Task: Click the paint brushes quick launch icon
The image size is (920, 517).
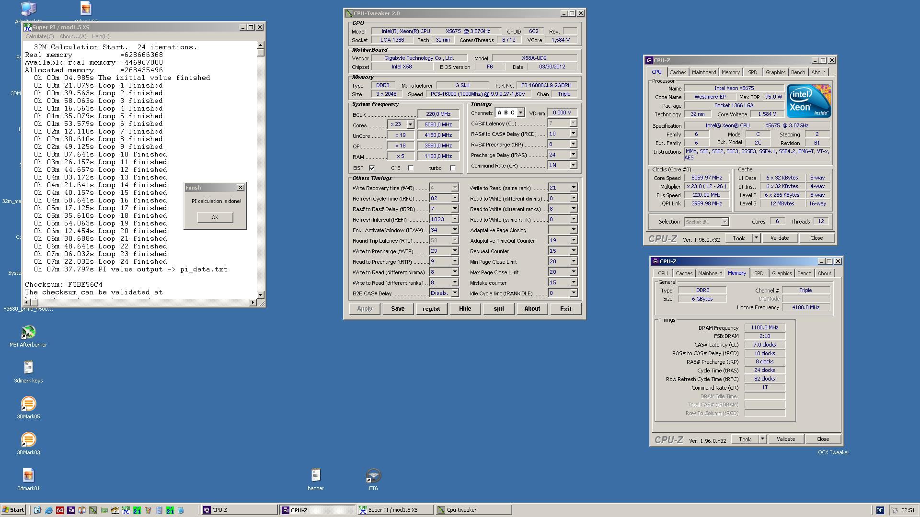Action: 148,510
